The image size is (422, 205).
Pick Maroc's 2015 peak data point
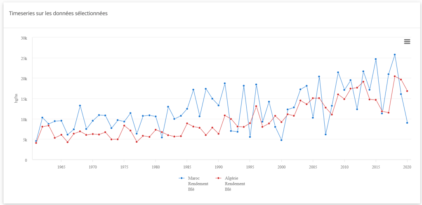coord(376,59)
